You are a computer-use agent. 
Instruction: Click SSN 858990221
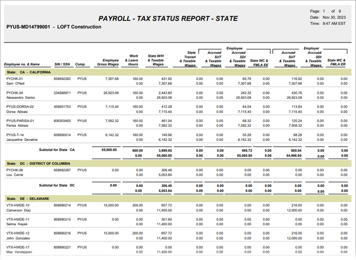62,247
